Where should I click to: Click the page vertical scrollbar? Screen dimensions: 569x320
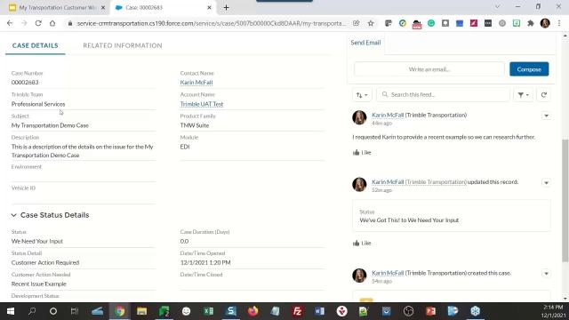click(565, 200)
